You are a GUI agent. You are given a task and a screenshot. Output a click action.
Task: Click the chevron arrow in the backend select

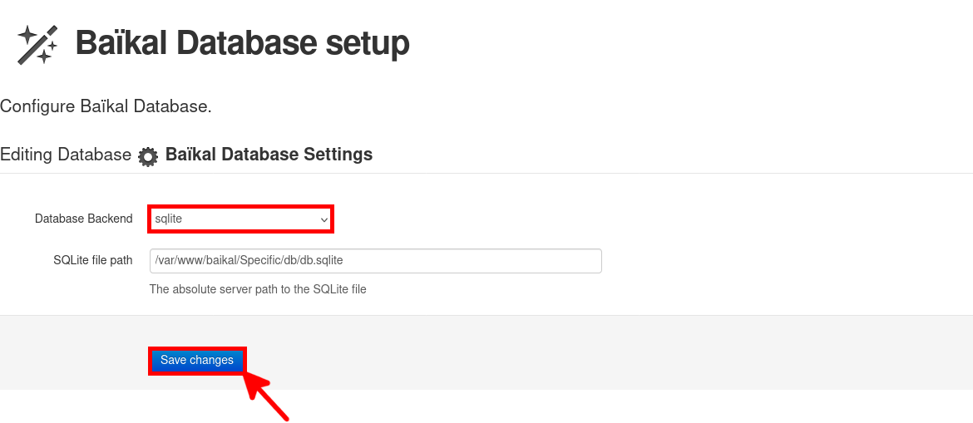(x=324, y=219)
